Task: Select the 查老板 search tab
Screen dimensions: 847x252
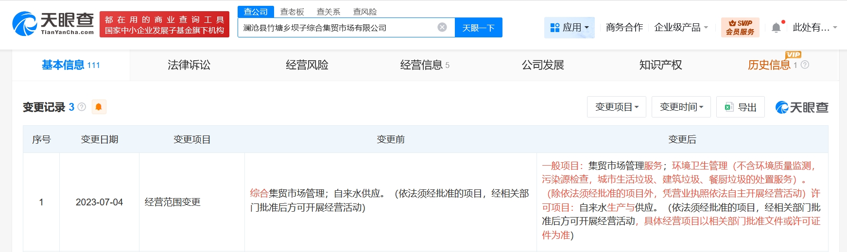Action: [292, 12]
